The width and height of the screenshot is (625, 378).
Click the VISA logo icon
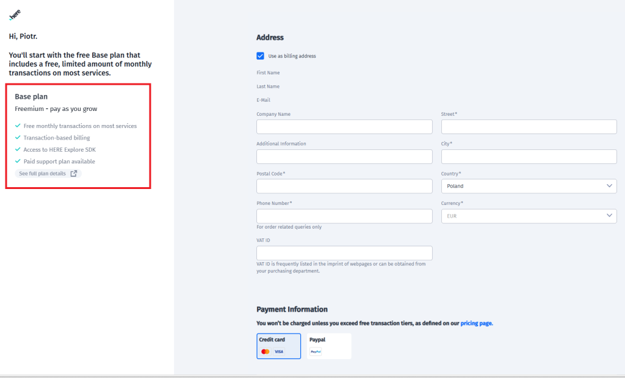[279, 352]
